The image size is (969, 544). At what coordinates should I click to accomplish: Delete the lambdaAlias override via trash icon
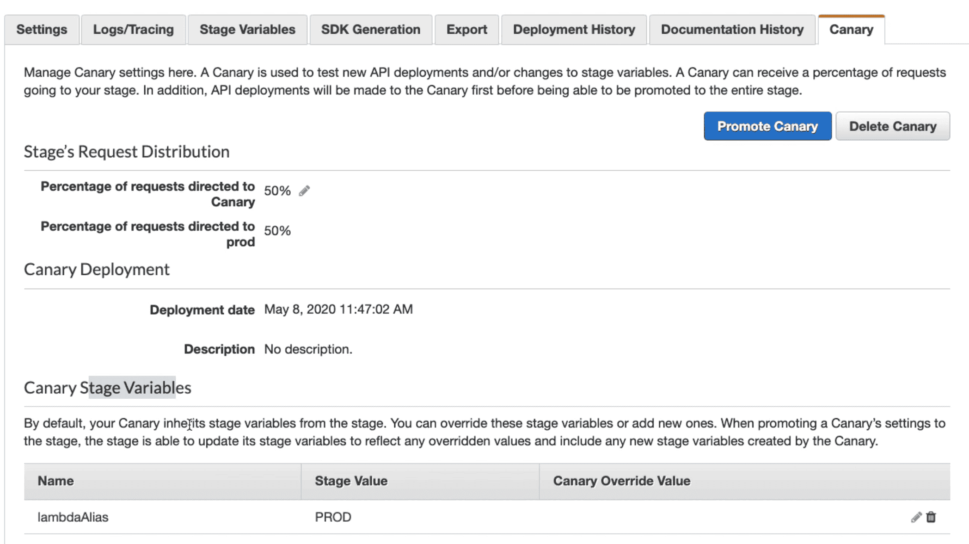click(931, 517)
